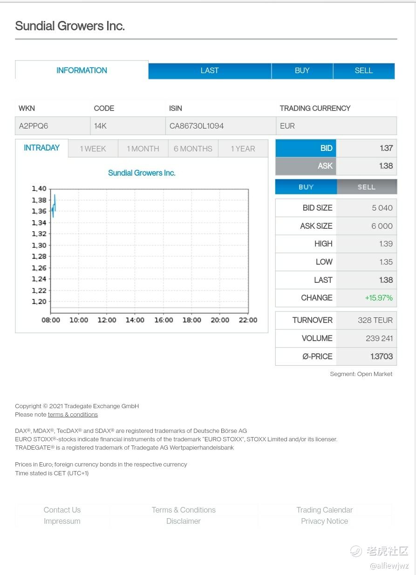Click the CODE value 14K
416x575 pixels.
101,126
